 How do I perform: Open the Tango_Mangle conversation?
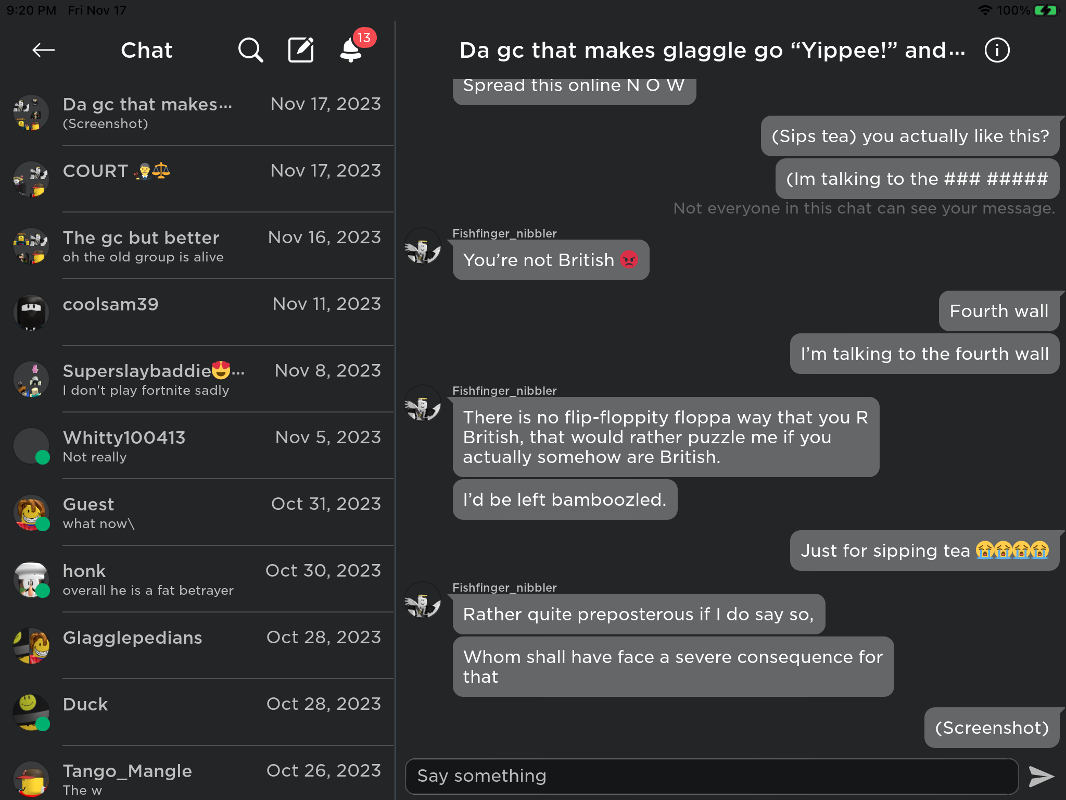pos(198,778)
